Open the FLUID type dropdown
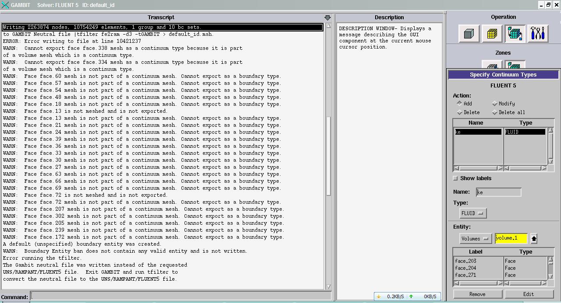 [472, 213]
